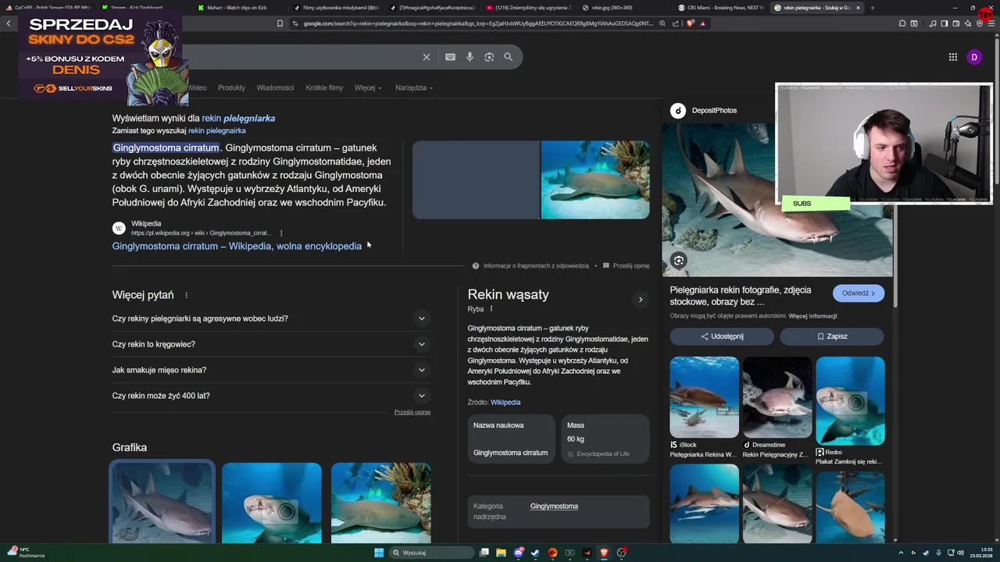Go back with the browser back arrow
The image size is (1000, 562).
pyautogui.click(x=9, y=23)
